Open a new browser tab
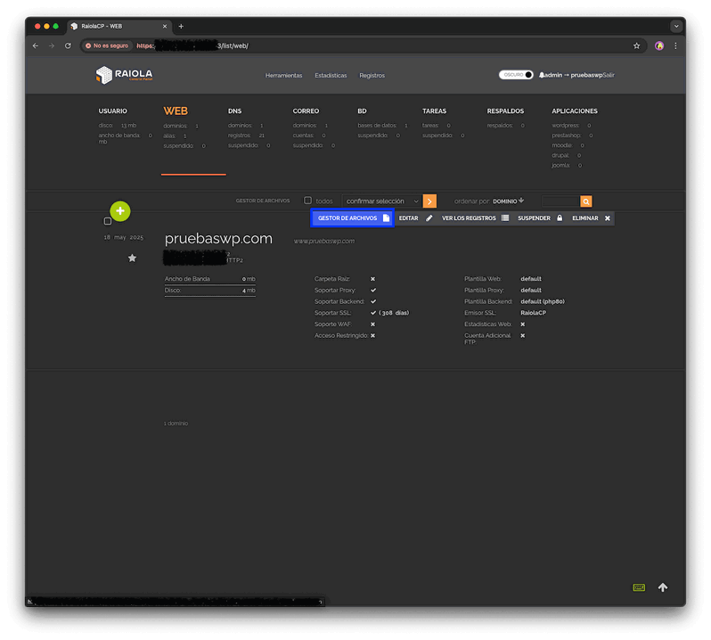711x640 pixels. (x=181, y=27)
